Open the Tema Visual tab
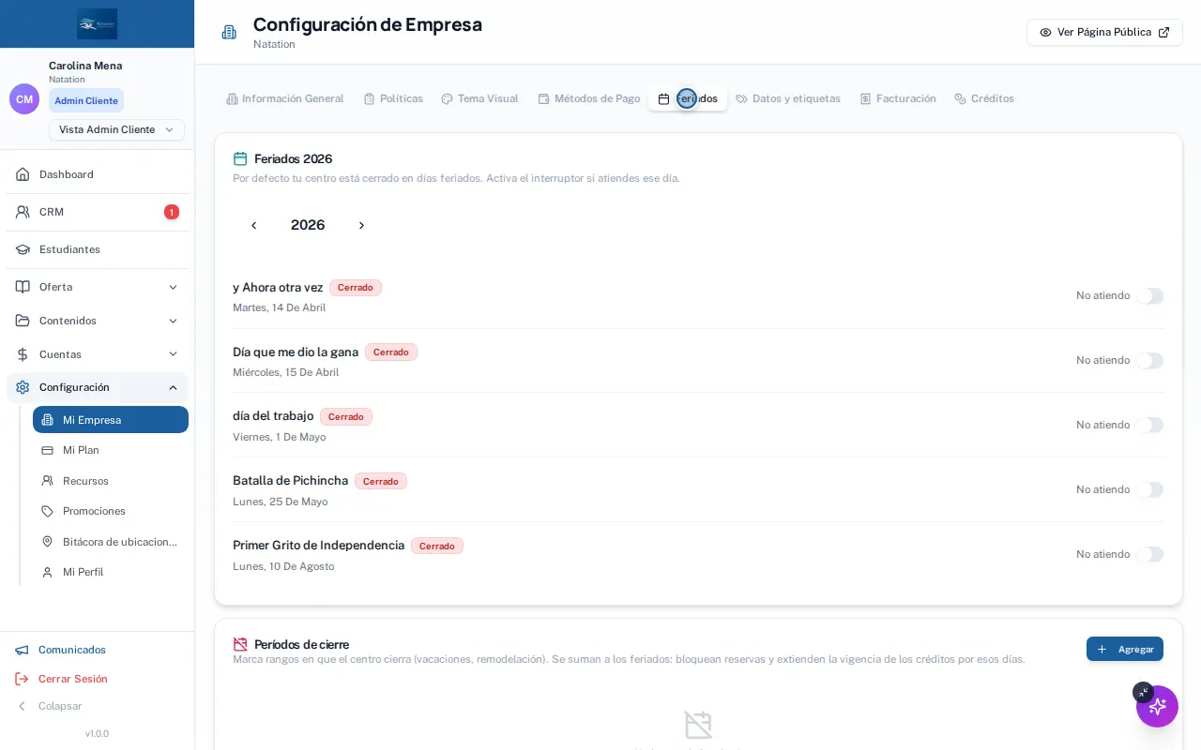This screenshot has width=1201, height=750. tap(479, 98)
